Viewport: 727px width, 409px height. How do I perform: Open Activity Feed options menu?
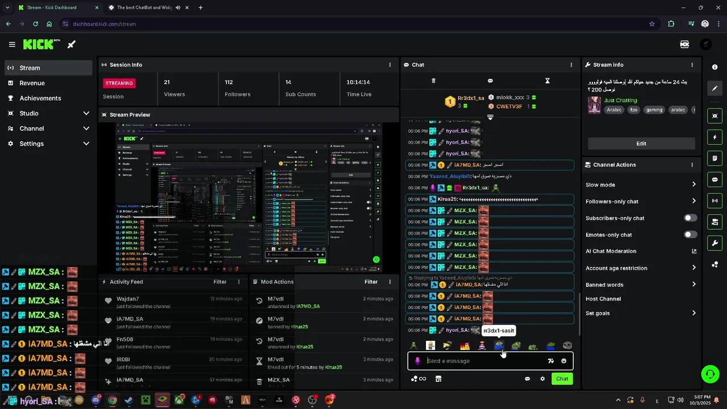click(239, 282)
